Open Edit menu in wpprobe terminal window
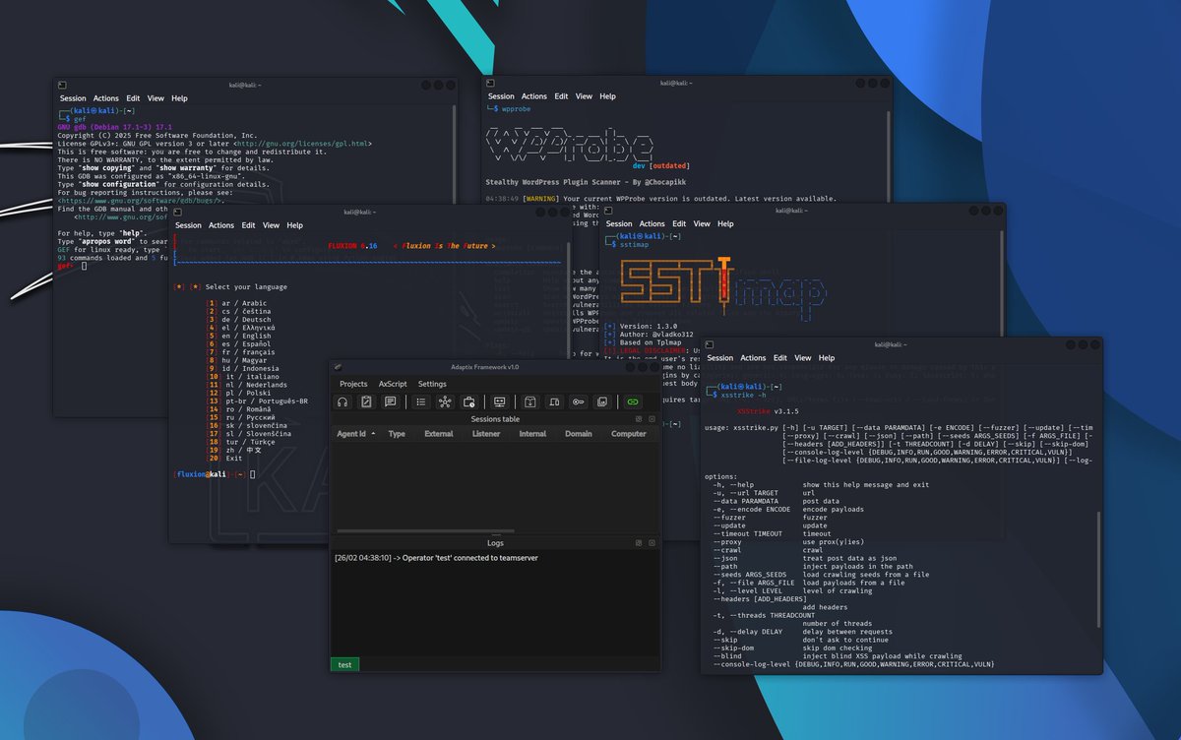1181x740 pixels. pos(561,96)
